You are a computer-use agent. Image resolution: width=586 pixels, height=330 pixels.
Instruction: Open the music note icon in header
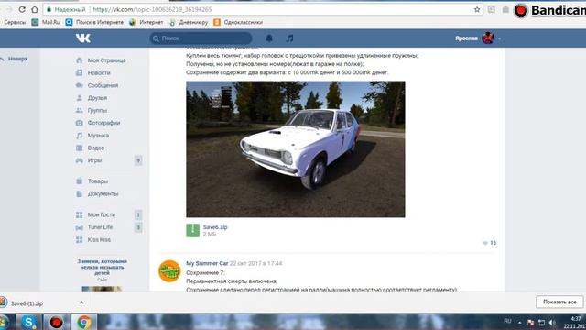(x=289, y=38)
